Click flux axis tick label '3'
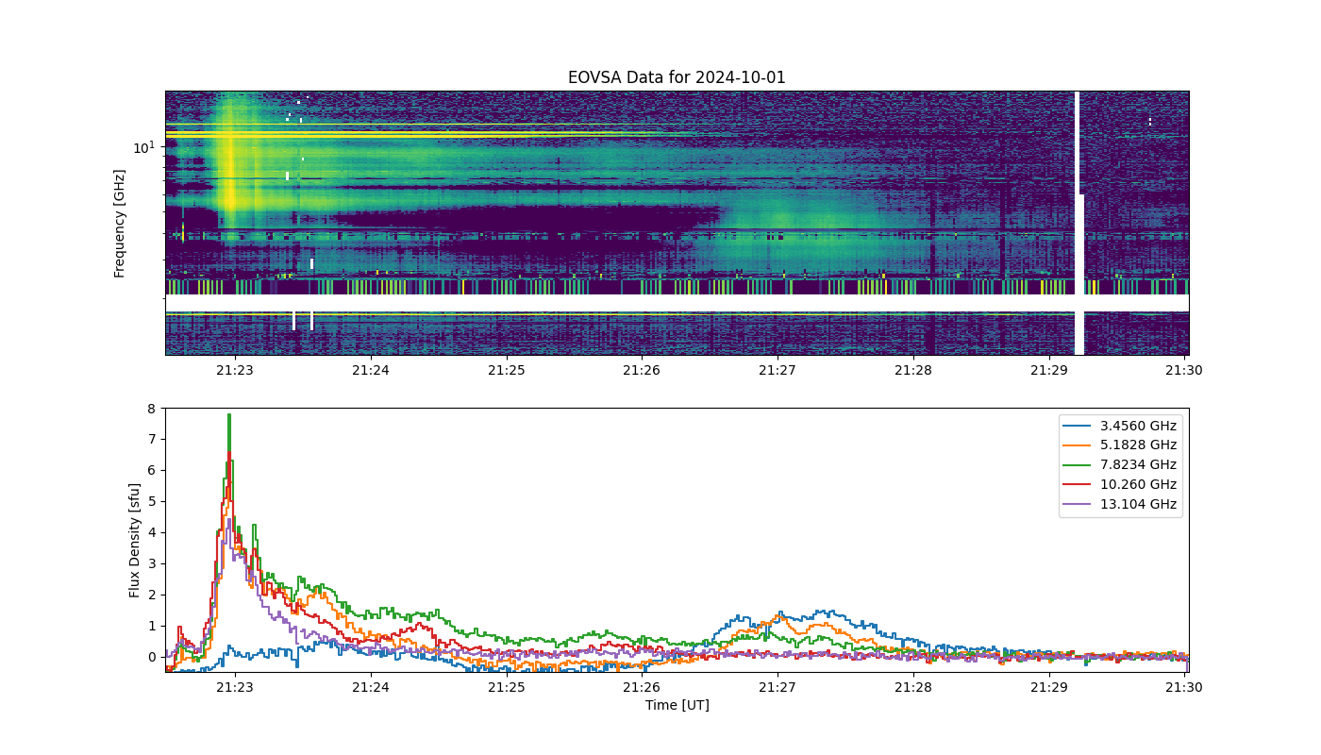1321x755 pixels. tap(151, 564)
